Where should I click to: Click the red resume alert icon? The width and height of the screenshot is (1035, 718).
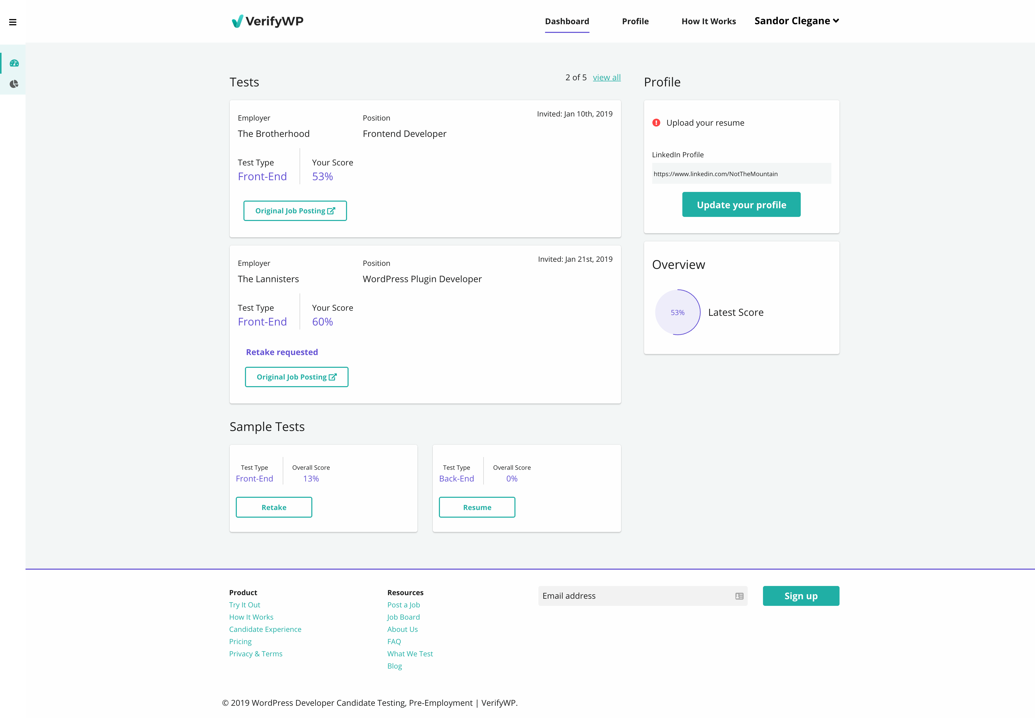pos(656,123)
